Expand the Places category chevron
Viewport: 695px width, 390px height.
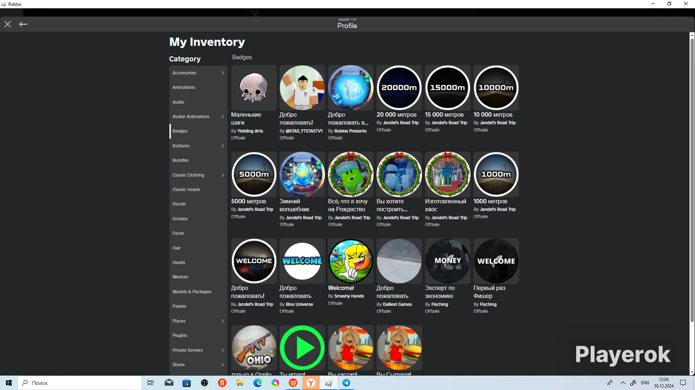point(223,321)
